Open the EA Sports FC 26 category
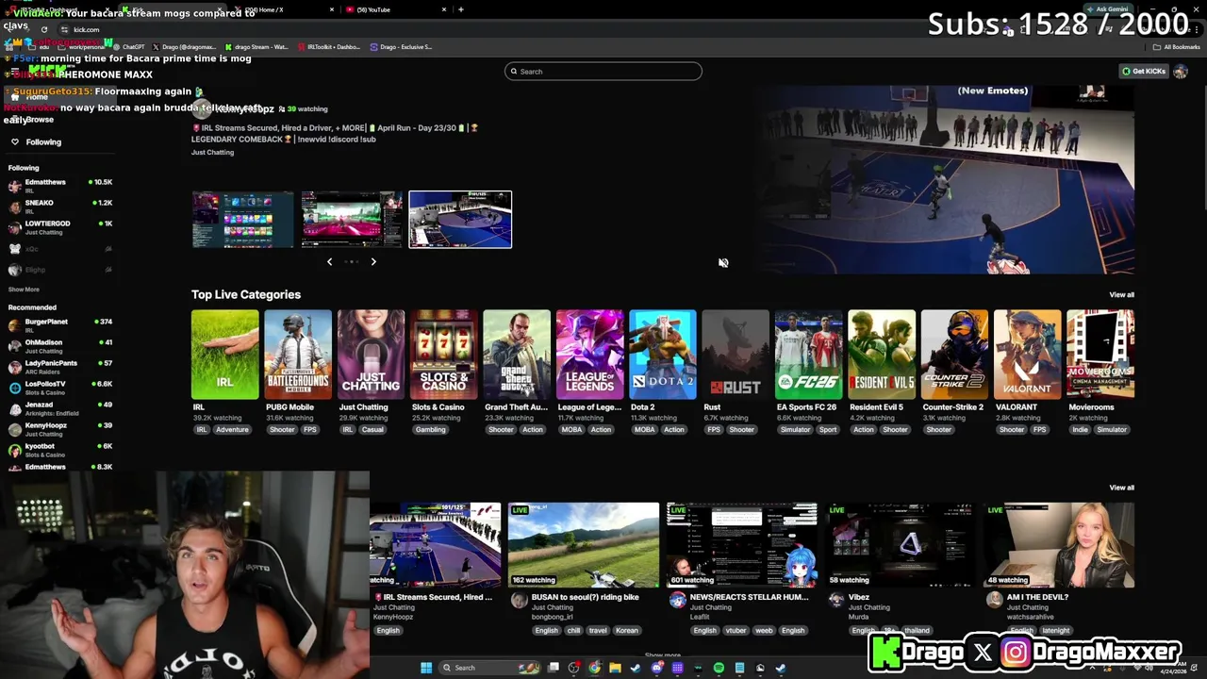The height and width of the screenshot is (679, 1207). pos(809,355)
